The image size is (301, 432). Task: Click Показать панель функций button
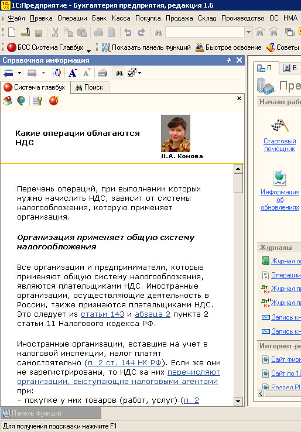(x=146, y=47)
